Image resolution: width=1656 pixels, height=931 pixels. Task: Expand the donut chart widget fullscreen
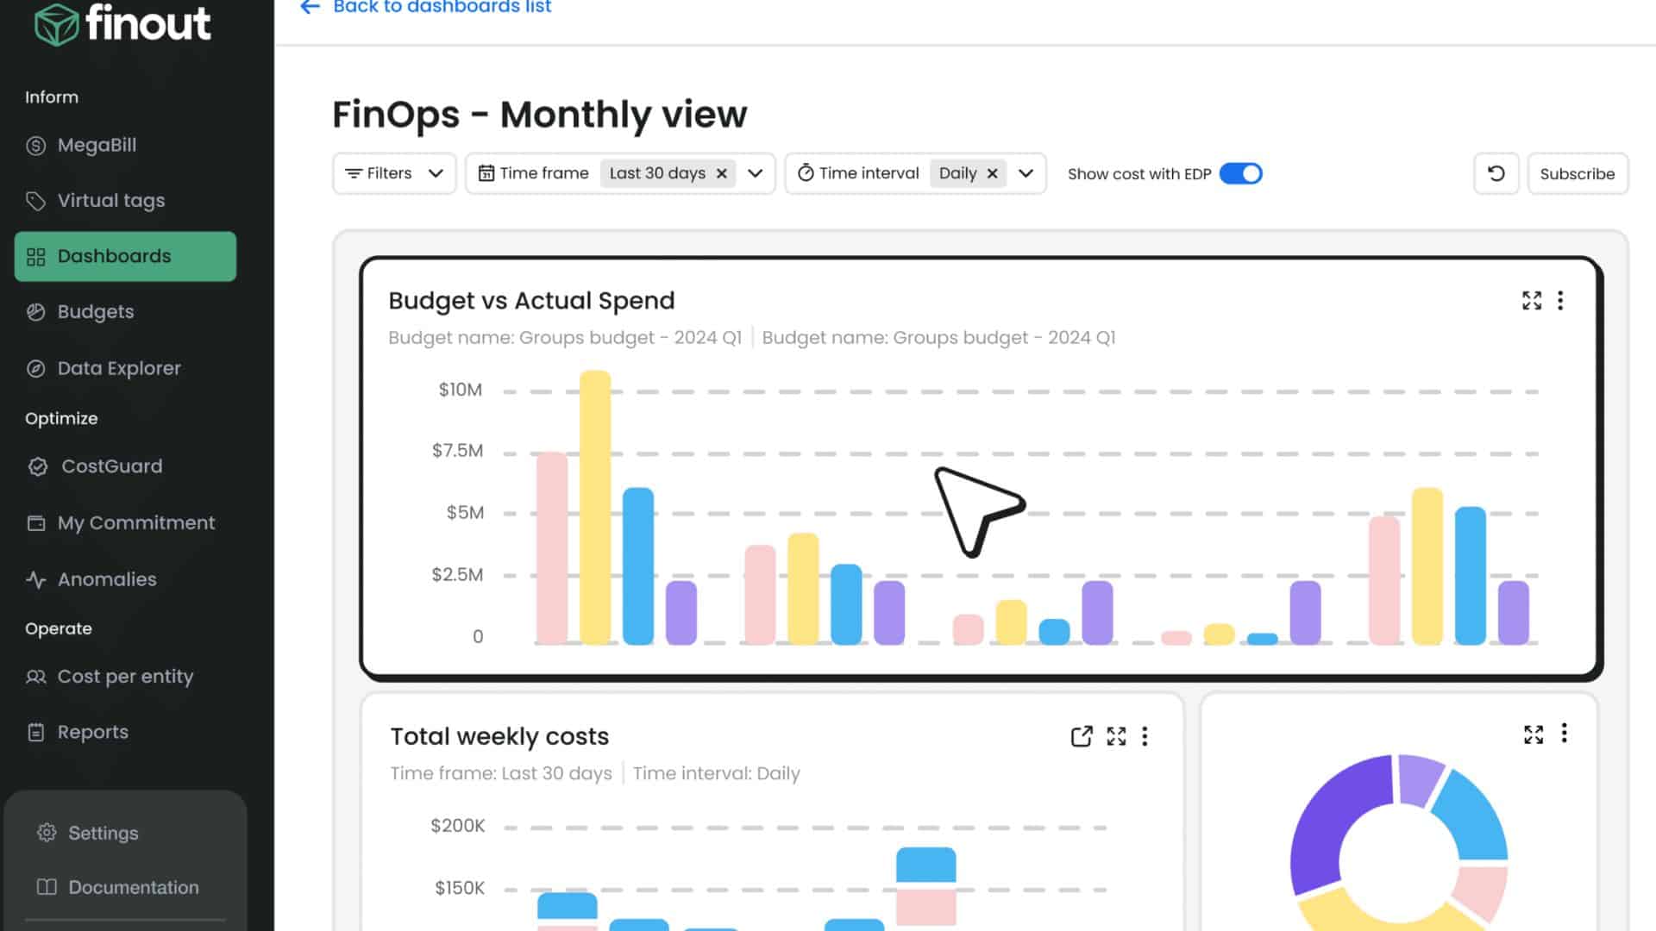point(1533,734)
